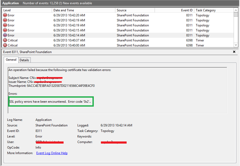This screenshot has height=166, width=240.
Task: Click the certificate Thumbprint line in the description
Action: pos(52,86)
